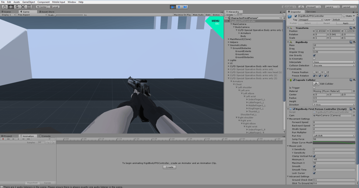The image size is (359, 188).
Task: Open the Layers dropdown in toolbar
Action: (332, 7)
